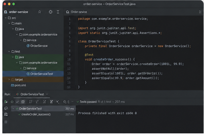
Task: Click the 'import static' line in editor
Action: (x=120, y=33)
